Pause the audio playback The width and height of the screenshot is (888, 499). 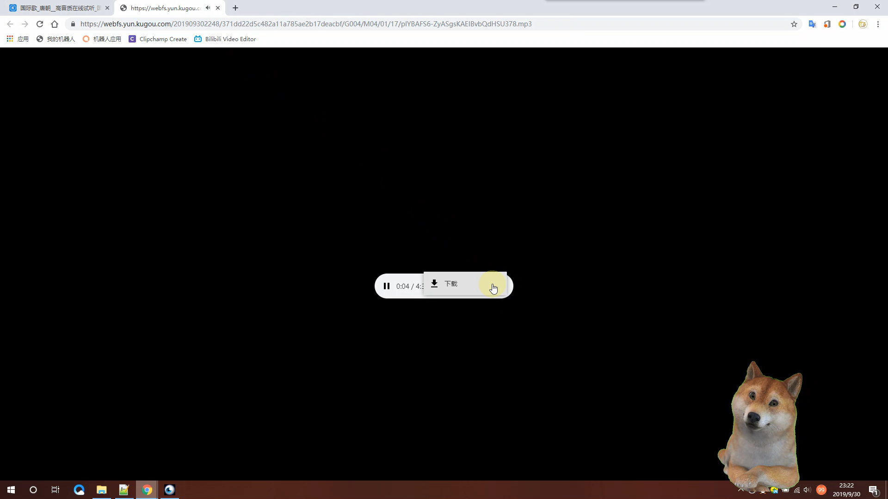387,286
